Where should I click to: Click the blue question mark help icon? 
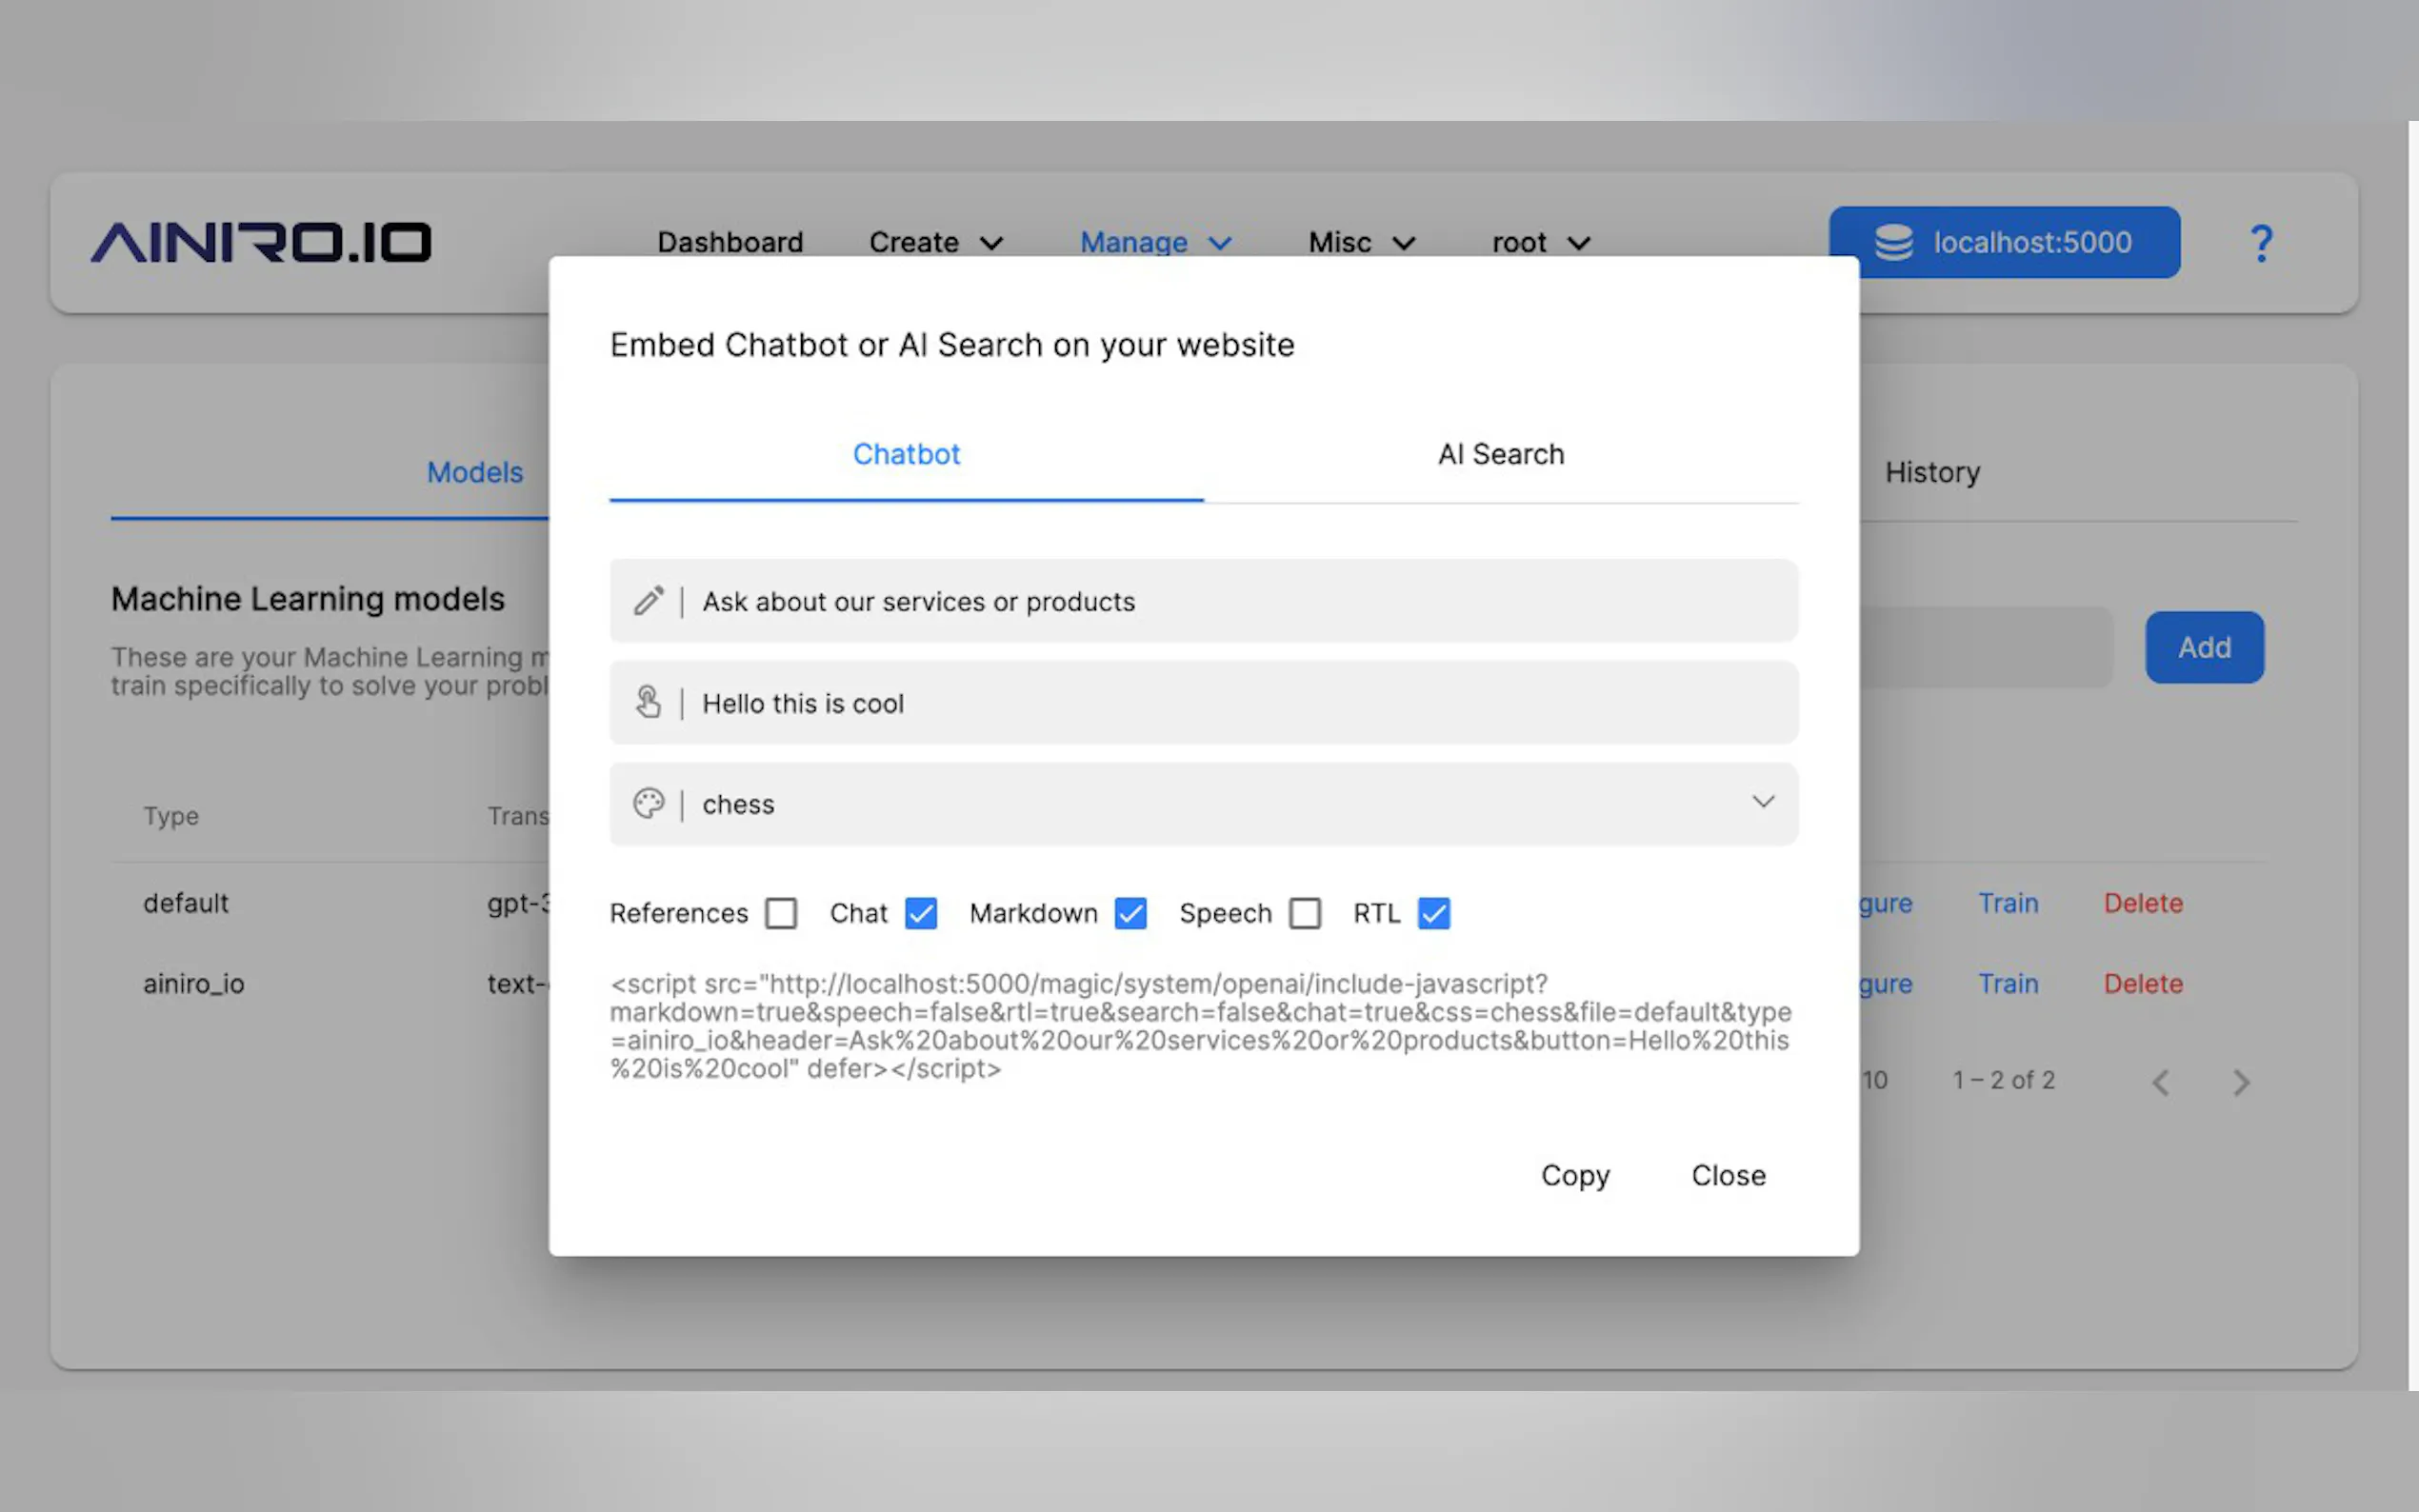pos(2260,243)
